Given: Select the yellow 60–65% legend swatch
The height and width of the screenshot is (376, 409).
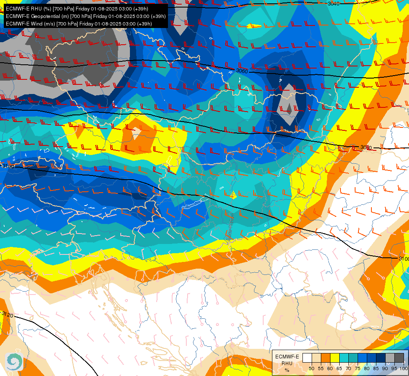Looking at the screenshot, I should click(x=335, y=358).
